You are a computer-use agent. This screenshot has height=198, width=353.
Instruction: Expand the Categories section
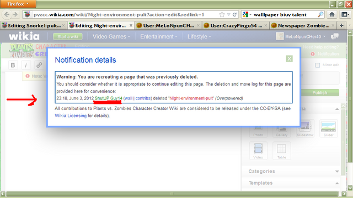[337, 172]
